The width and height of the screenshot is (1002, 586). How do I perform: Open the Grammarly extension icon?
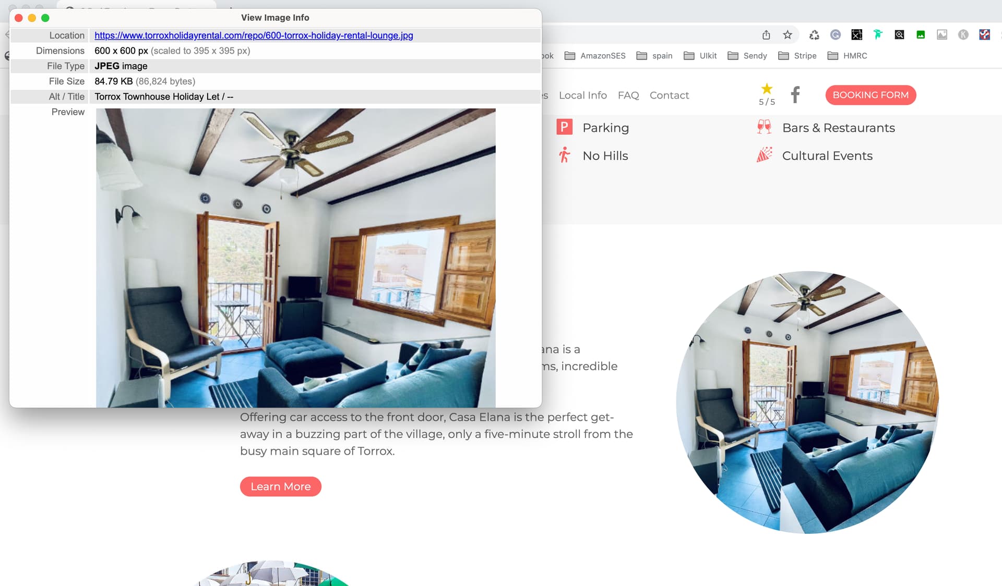pyautogui.click(x=836, y=35)
